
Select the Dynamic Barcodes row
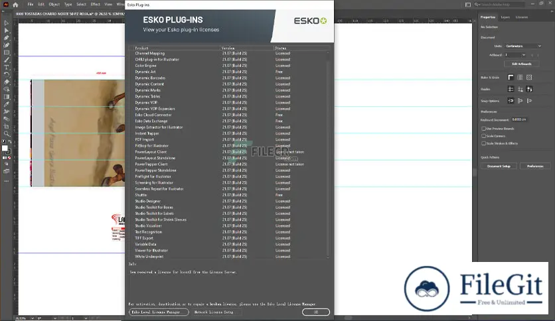[x=228, y=78]
